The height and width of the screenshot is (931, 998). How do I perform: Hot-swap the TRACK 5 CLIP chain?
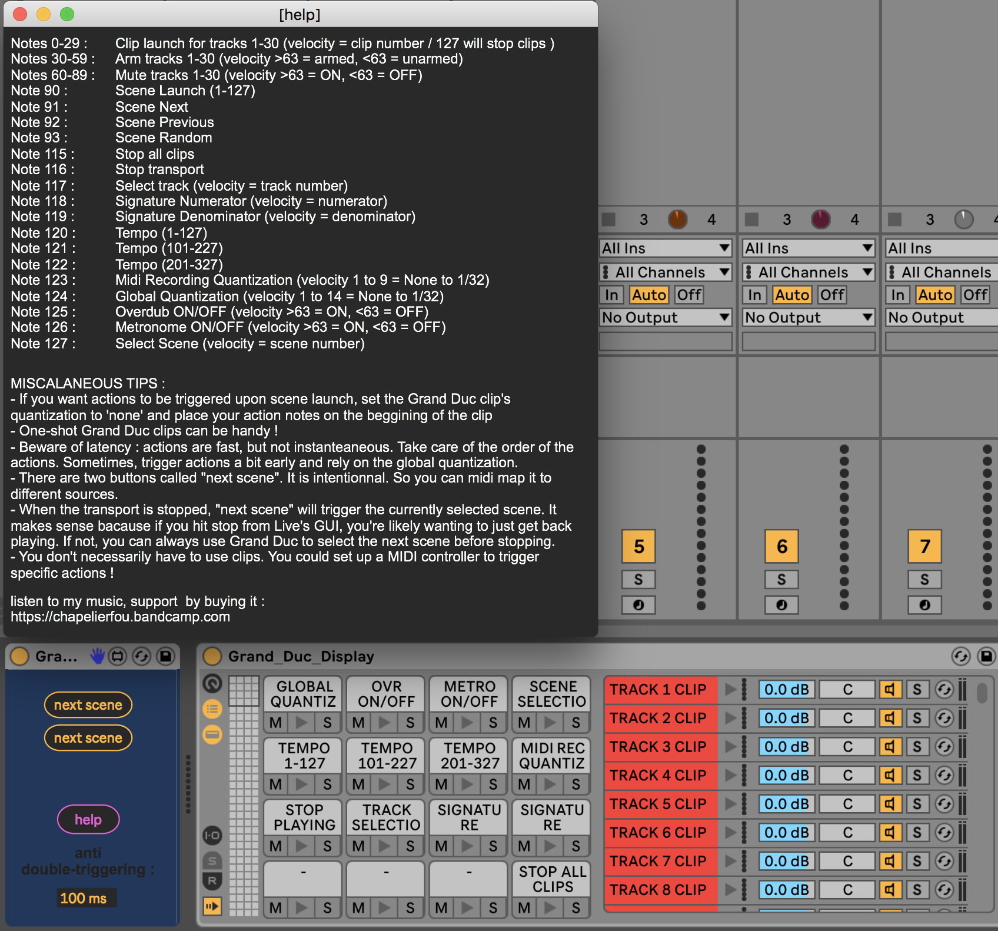point(944,804)
